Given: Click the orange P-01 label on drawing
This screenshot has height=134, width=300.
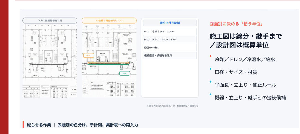Looking at the screenshot, I should click(89, 56).
